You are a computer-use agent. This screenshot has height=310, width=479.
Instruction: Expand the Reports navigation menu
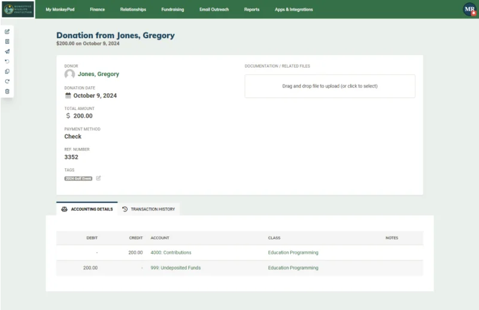point(251,10)
